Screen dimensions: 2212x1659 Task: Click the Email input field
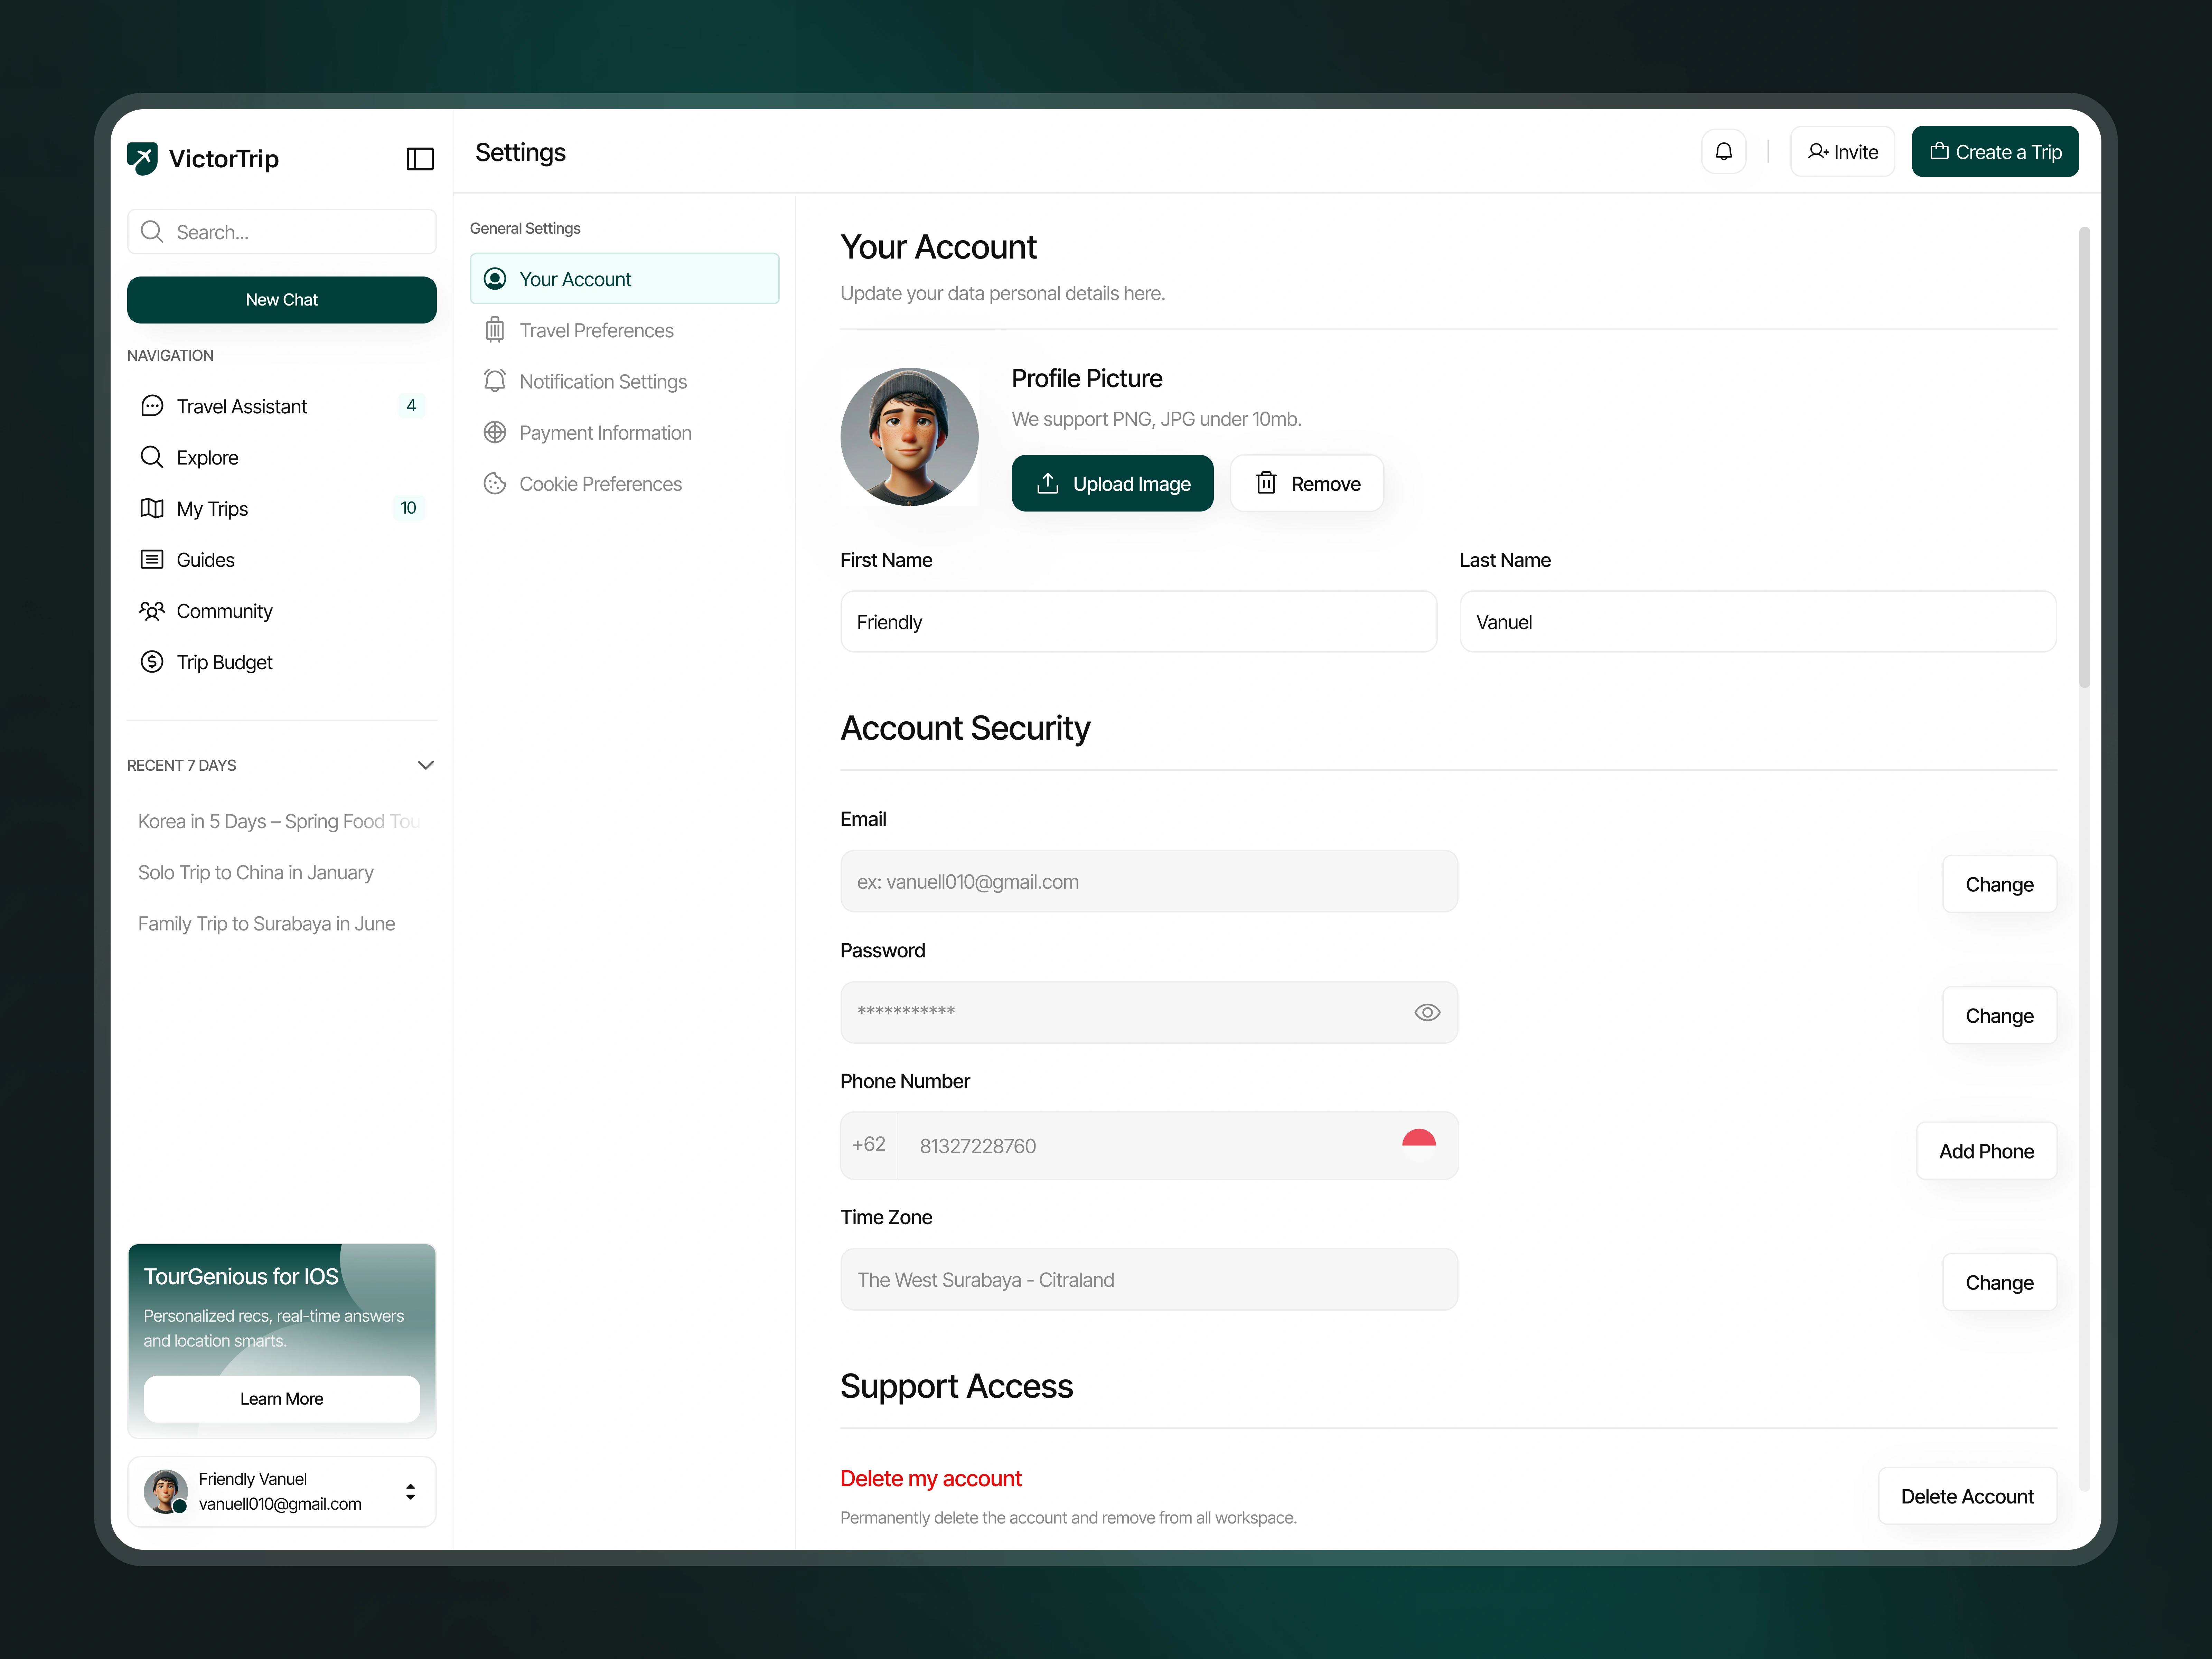point(1149,881)
